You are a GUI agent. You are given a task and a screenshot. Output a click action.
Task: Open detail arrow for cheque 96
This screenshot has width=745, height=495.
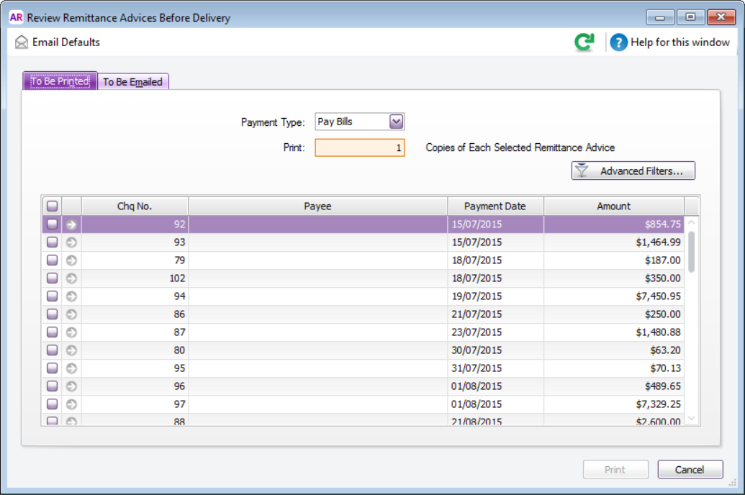pos(71,386)
